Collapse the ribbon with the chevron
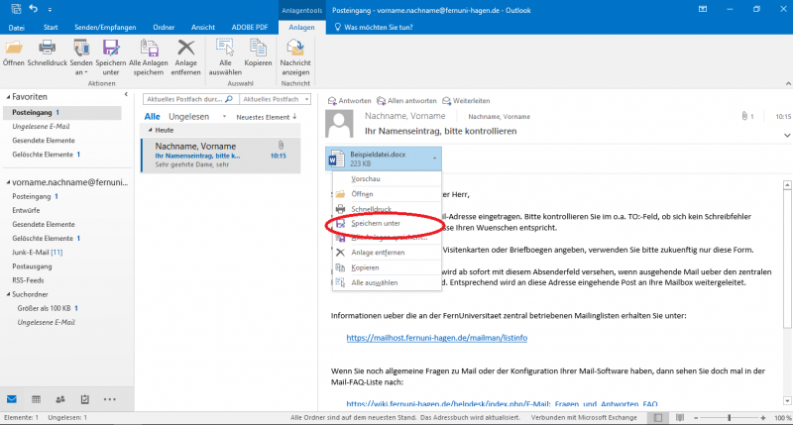 [x=787, y=83]
